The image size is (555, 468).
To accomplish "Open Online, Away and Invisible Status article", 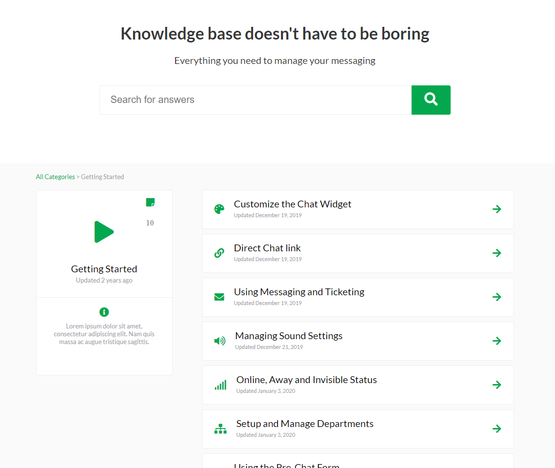I will [x=307, y=380].
